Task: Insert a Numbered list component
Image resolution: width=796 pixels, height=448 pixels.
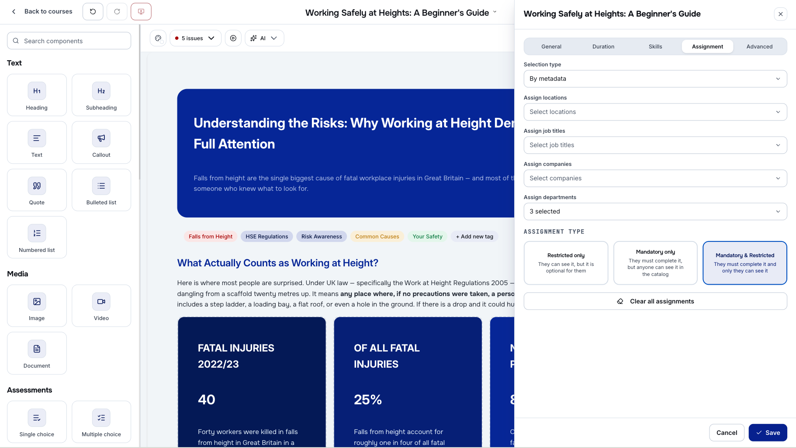Action: (x=37, y=238)
